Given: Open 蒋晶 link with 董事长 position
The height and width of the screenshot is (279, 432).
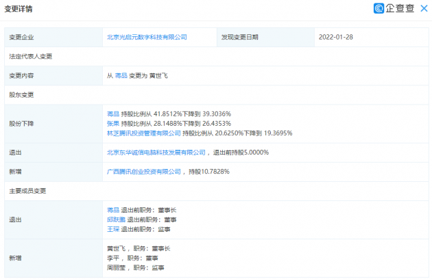Looking at the screenshot, I should (113, 210).
